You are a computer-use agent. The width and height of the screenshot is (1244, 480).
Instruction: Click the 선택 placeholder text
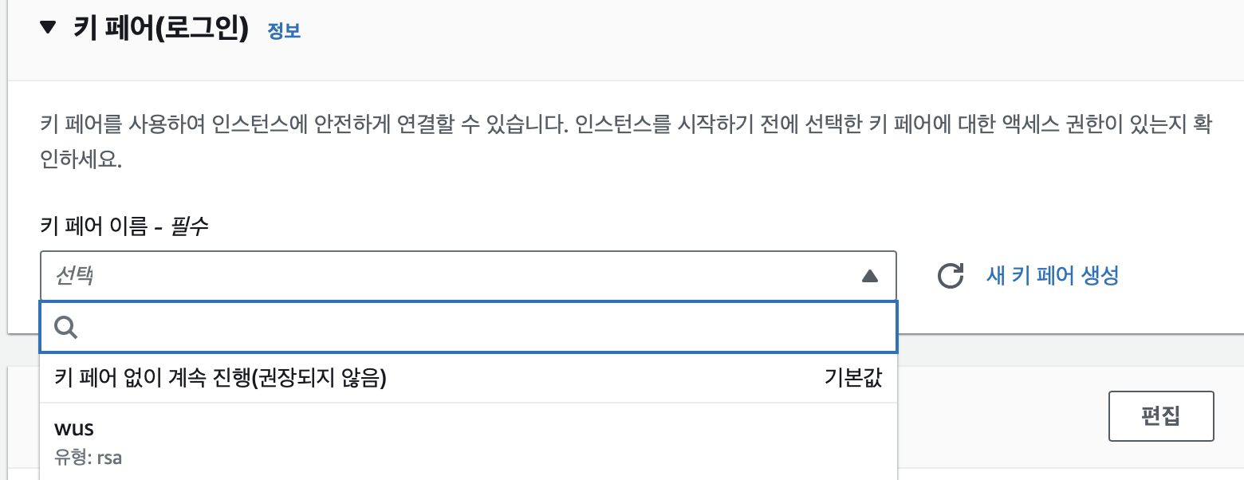[x=73, y=277]
